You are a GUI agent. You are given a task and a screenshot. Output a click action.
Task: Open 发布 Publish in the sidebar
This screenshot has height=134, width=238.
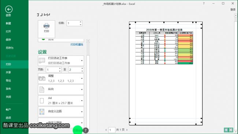[8, 89]
